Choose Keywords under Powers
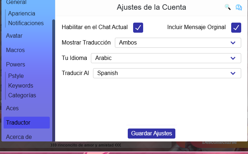 [x=21, y=86]
